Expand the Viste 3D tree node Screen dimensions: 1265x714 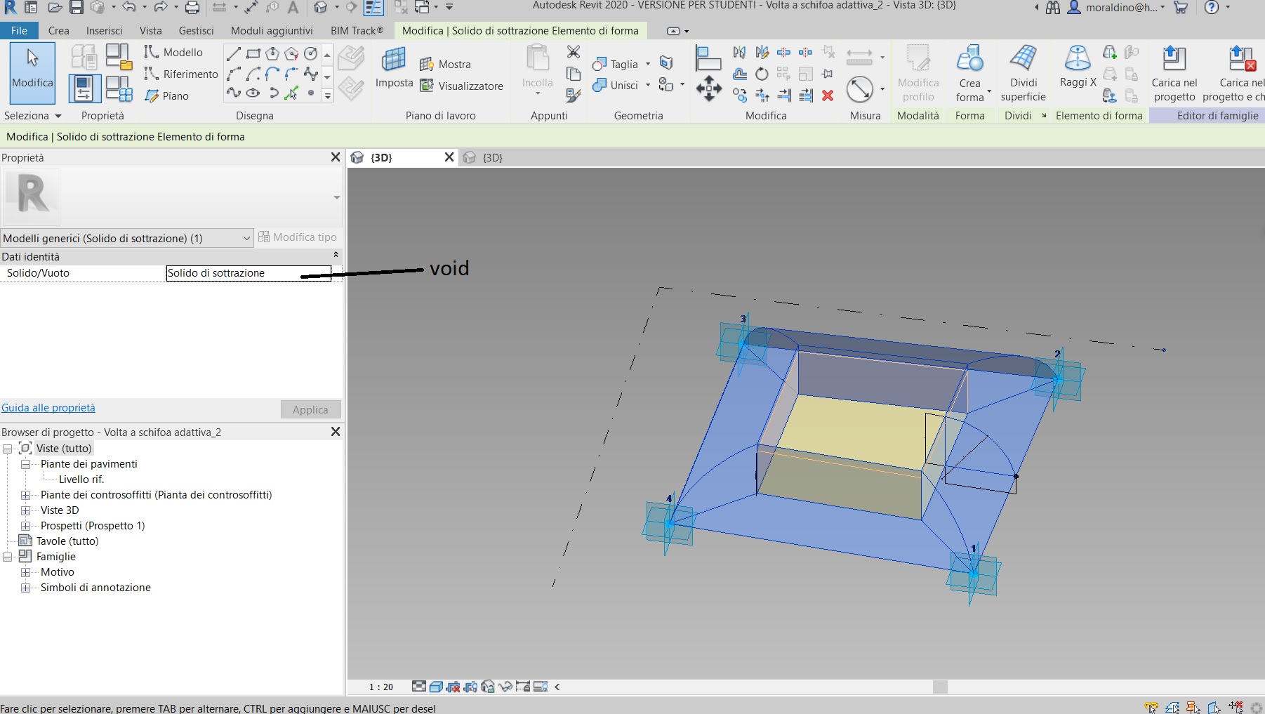pyautogui.click(x=26, y=510)
